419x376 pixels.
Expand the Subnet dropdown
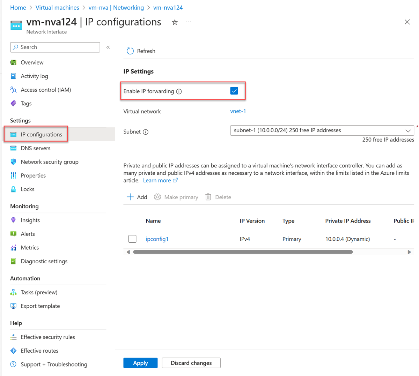(x=408, y=130)
